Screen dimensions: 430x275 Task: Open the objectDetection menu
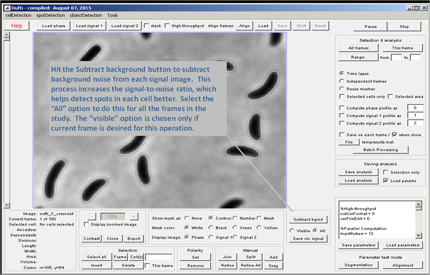(x=86, y=15)
